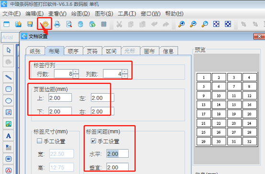Open a file using folder icon
The image size is (265, 174).
18,24
